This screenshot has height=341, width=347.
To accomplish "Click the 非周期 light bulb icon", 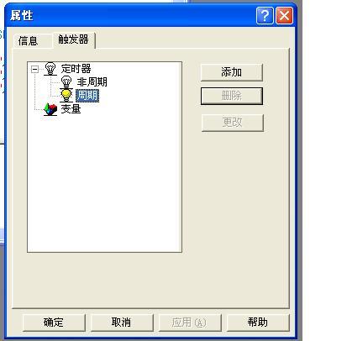I will 66,82.
